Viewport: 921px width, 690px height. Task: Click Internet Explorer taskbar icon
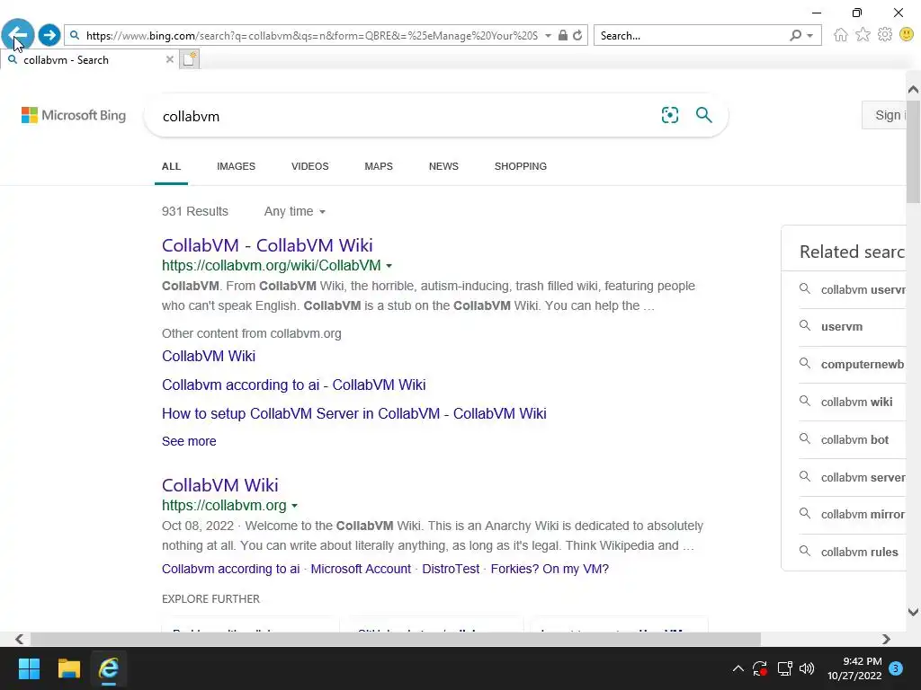[109, 668]
